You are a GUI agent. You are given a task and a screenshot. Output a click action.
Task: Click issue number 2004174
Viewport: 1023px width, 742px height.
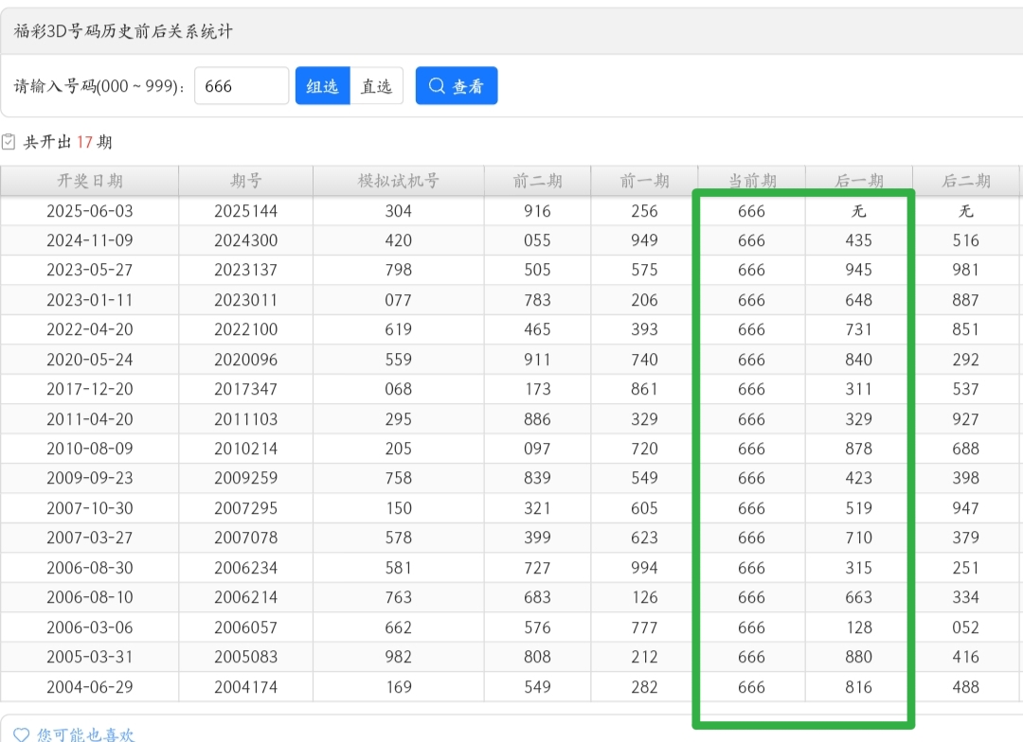coord(246,686)
